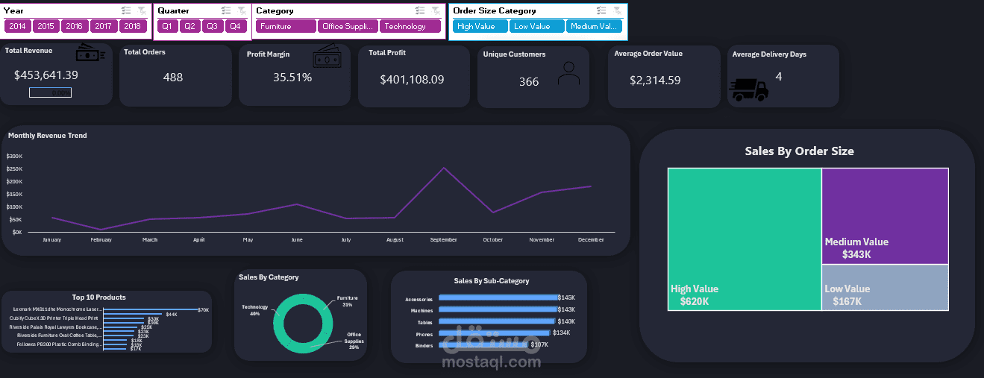Click the Lexmark MX611dhe product bar
The width and height of the screenshot is (984, 378).
149,309
